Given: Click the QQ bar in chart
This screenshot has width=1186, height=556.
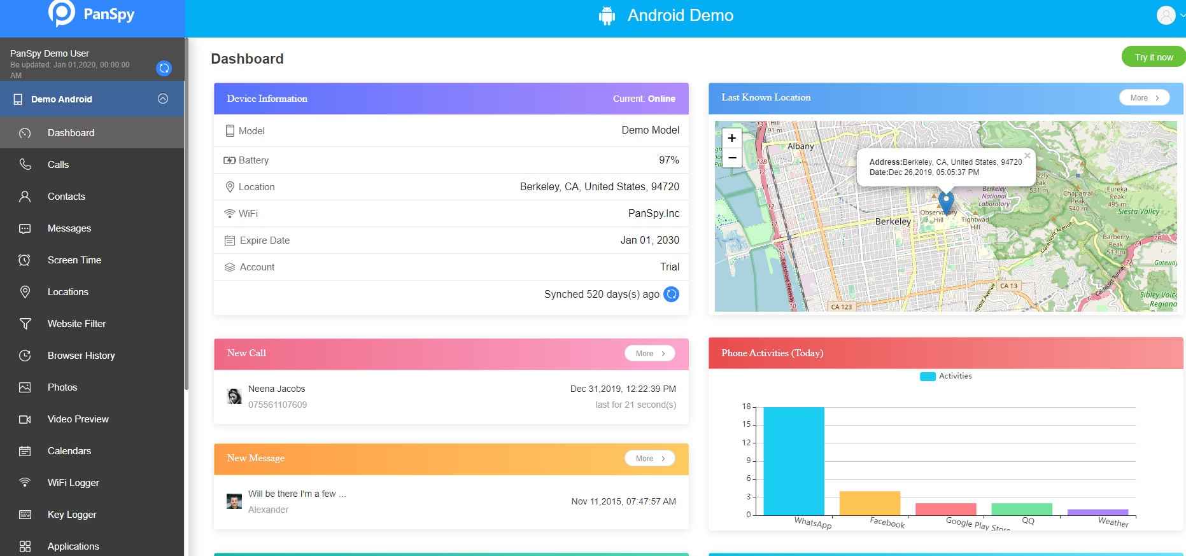Looking at the screenshot, I should (1022, 509).
